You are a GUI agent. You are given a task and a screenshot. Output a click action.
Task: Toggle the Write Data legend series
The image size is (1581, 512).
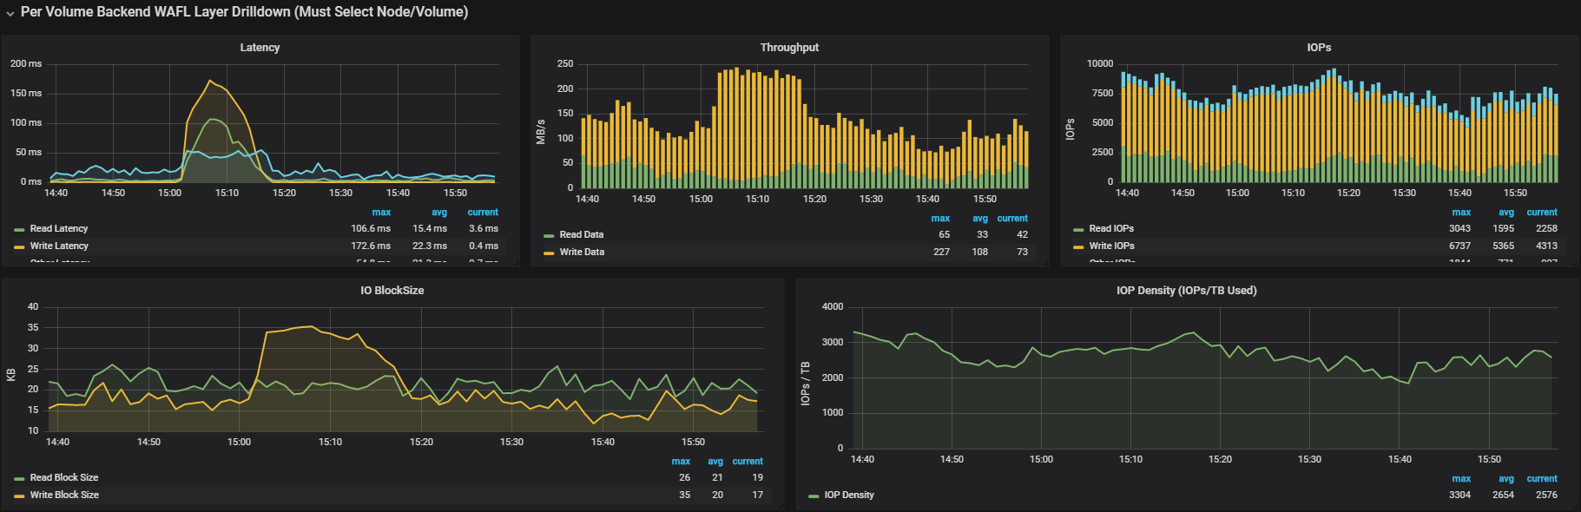(582, 253)
